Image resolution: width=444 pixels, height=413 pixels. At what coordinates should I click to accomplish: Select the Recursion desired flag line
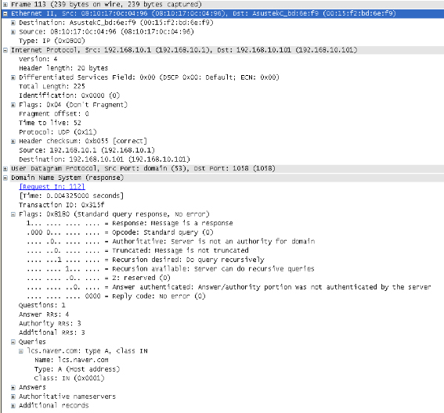(146, 260)
